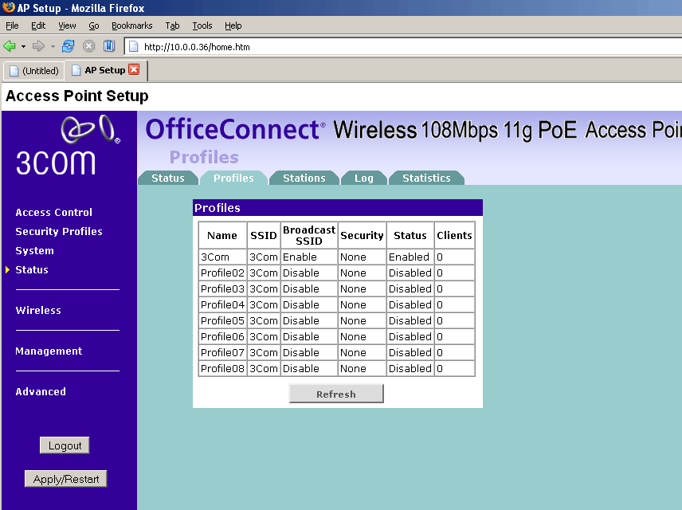The width and height of the screenshot is (682, 510).
Task: Open the Status page tab
Action: 168,178
